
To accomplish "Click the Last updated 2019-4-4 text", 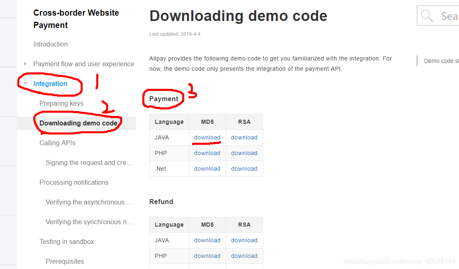I will [x=175, y=34].
